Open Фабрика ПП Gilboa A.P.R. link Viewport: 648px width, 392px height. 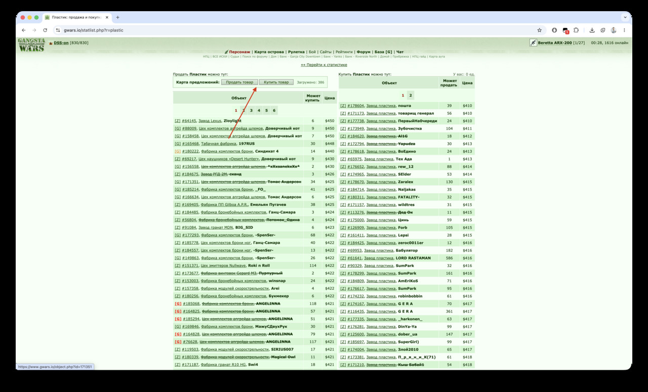(x=224, y=204)
